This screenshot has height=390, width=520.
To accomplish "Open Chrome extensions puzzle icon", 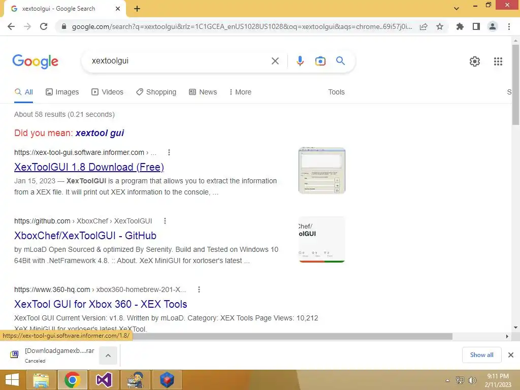I will click(460, 26).
